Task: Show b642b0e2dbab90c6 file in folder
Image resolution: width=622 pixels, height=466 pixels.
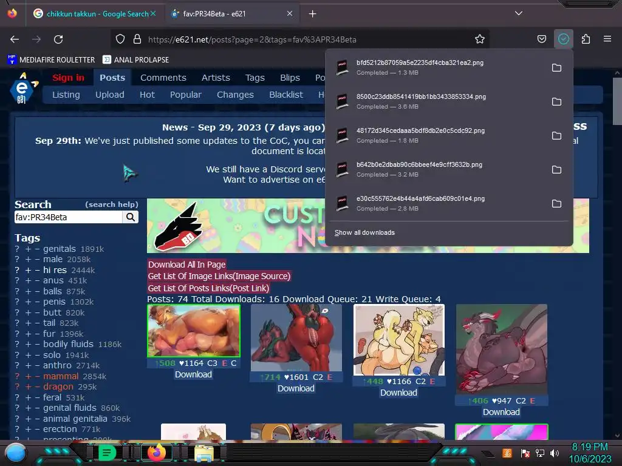Action: [556, 170]
